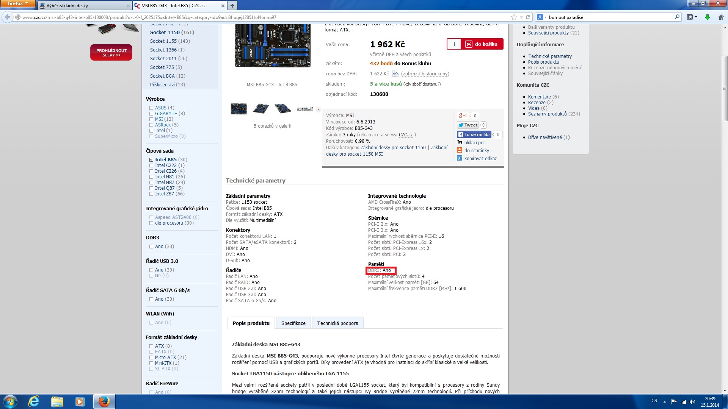Open the Firefox menu dropdown
Image resolution: width=728 pixels, height=409 pixels.
[18, 3]
